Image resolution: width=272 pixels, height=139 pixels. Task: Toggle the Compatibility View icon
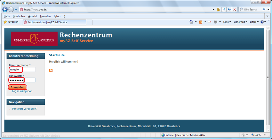pos(224,10)
